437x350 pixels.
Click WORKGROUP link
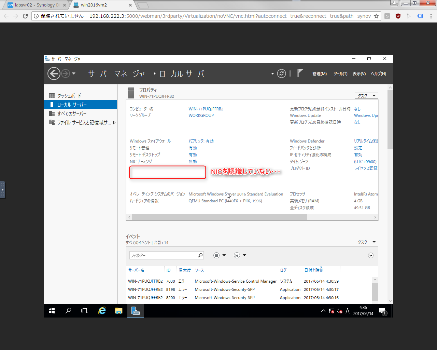[201, 115]
